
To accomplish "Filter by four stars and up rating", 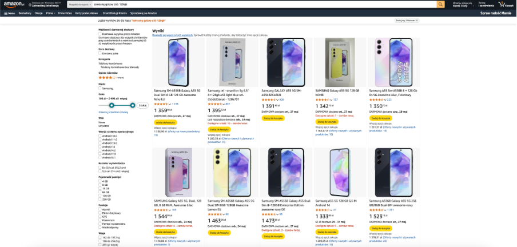I will [x=108, y=77].
